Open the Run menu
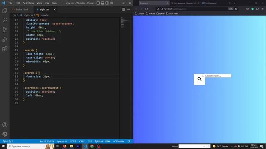Viewport: 266px width, 149px height. click(54, 3)
